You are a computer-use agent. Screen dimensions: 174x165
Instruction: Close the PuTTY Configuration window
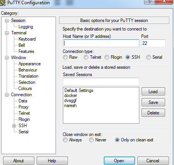[164, 2]
